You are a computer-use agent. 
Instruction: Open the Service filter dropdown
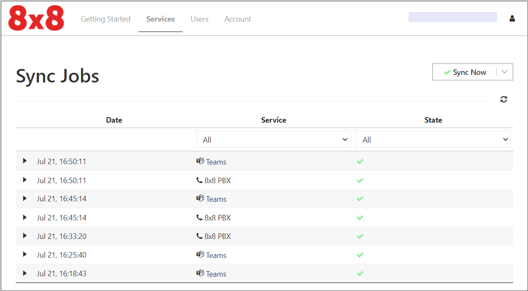(273, 140)
